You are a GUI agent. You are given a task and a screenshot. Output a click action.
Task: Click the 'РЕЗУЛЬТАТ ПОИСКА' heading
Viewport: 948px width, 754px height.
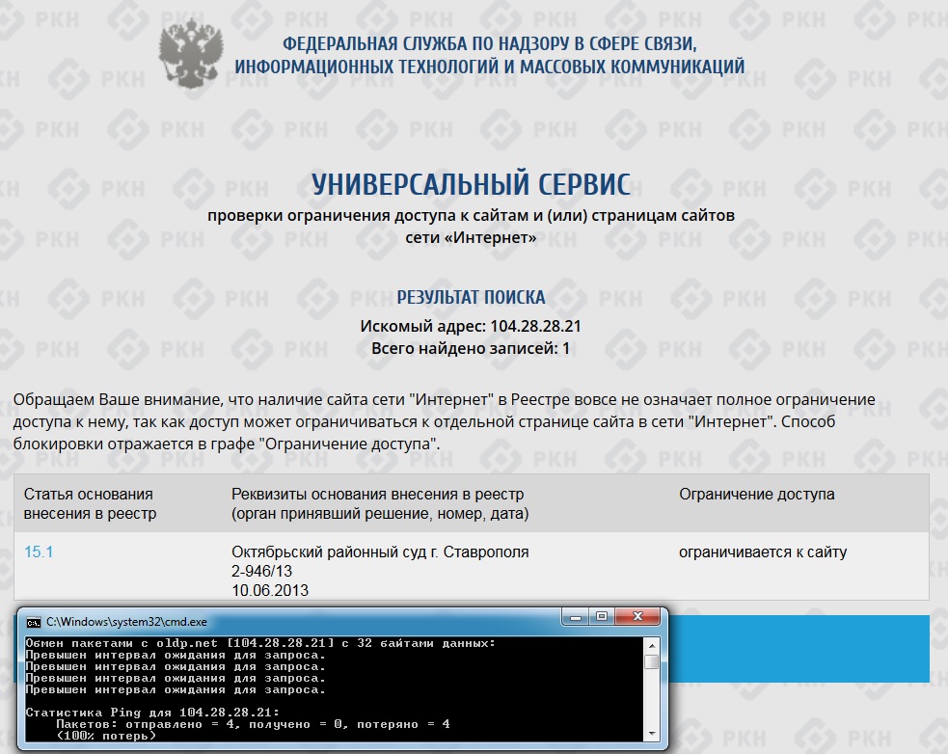tap(471, 298)
